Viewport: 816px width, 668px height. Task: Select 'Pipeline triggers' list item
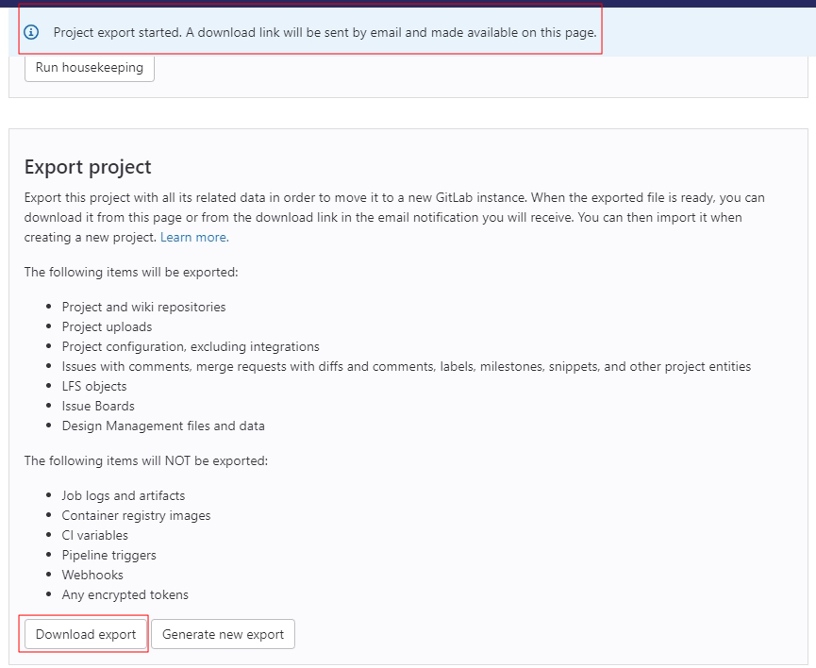click(108, 555)
